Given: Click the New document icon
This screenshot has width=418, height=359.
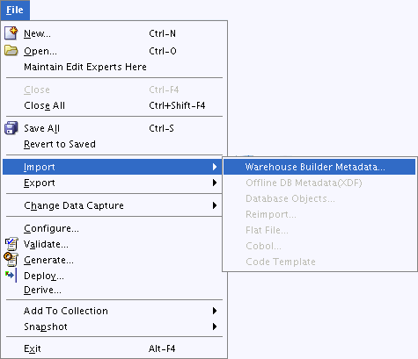Looking at the screenshot, I should point(11,33).
